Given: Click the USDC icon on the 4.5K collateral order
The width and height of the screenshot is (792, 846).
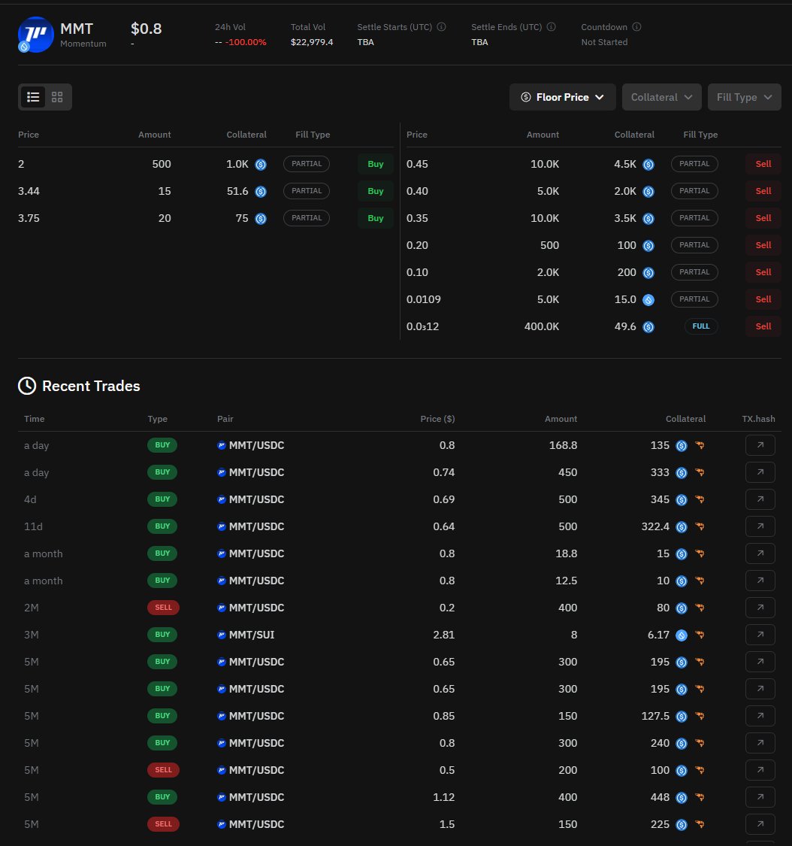Looking at the screenshot, I should click(648, 164).
